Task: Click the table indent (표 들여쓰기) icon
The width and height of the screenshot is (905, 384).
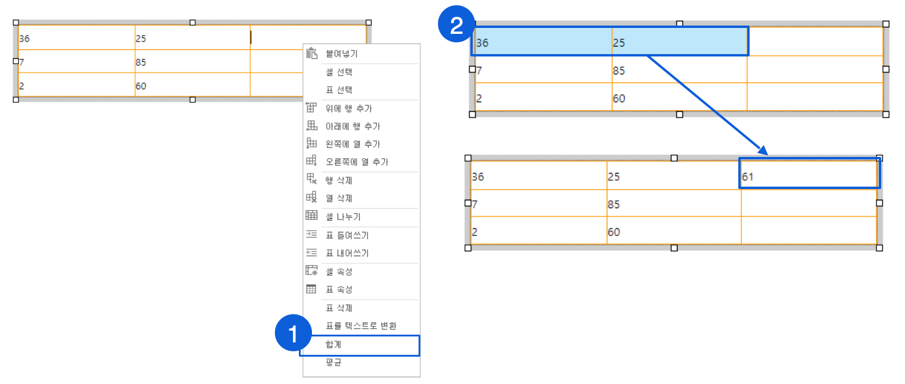Action: click(x=311, y=235)
